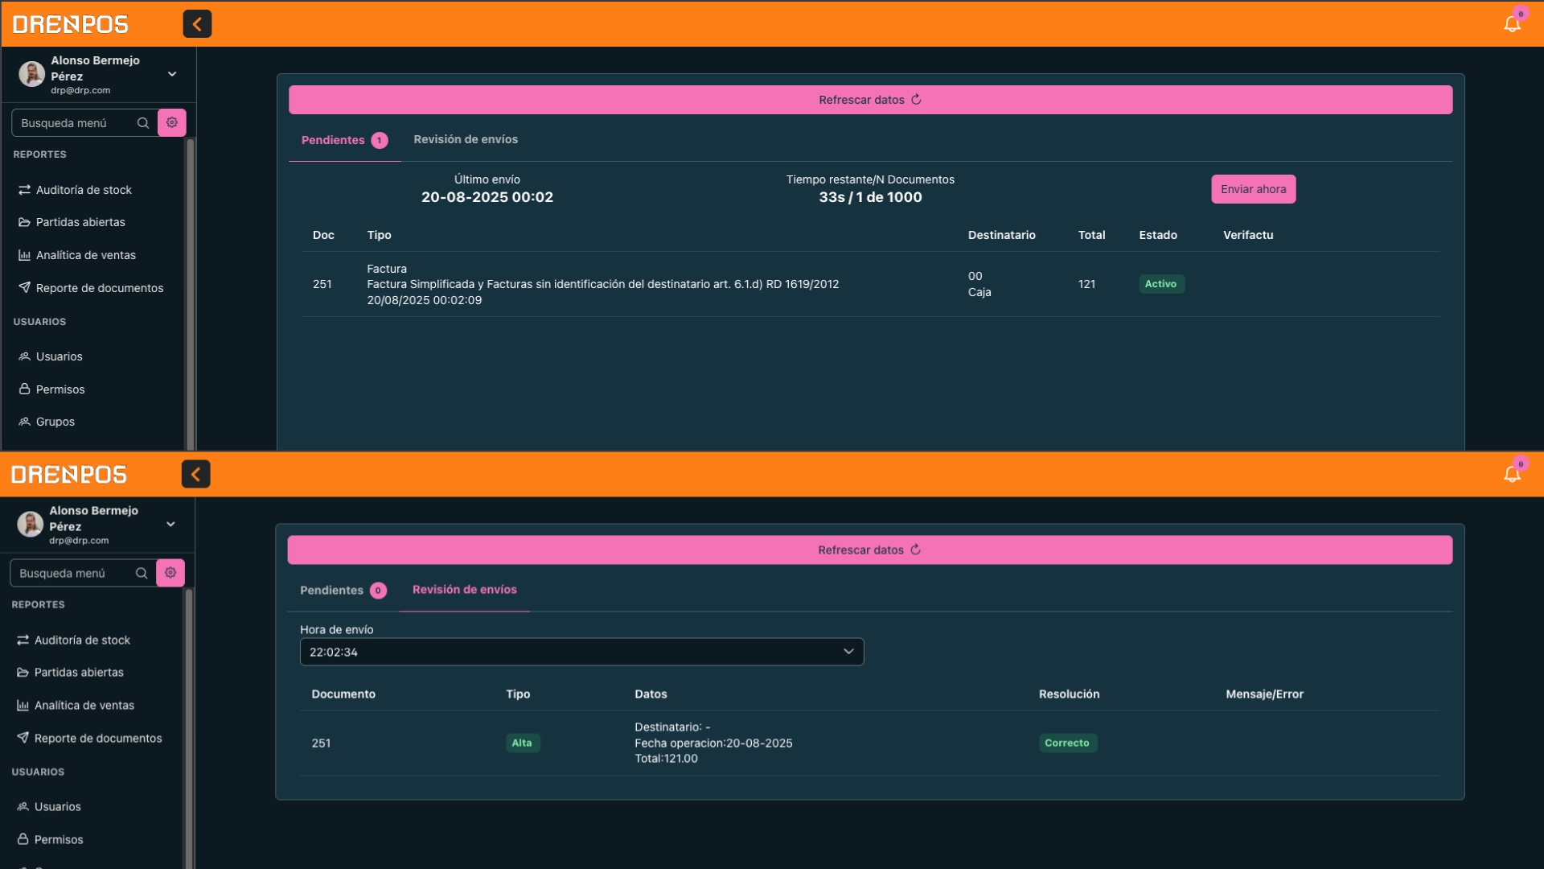Viewport: 1544px width, 869px height.
Task: Open notifications bell in top header
Action: pos(1512,24)
